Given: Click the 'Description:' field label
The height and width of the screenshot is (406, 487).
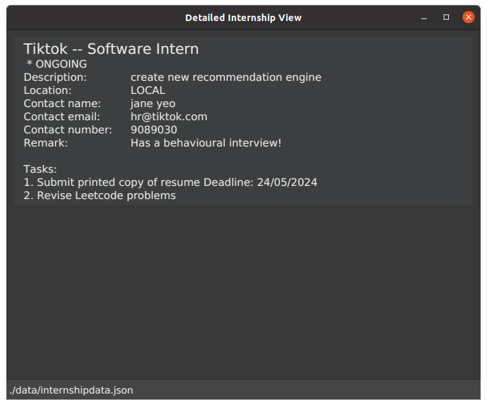Looking at the screenshot, I should [55, 78].
